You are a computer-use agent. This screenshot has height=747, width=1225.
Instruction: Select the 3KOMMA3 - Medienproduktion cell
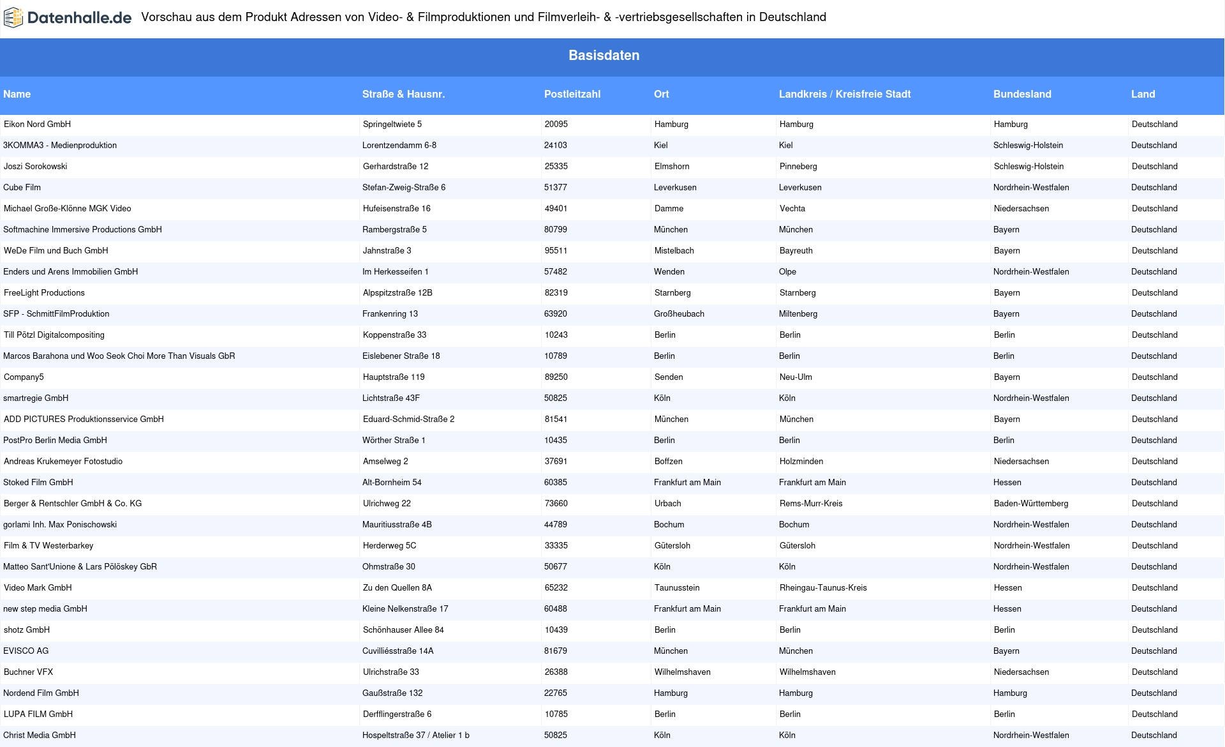pyautogui.click(x=60, y=146)
